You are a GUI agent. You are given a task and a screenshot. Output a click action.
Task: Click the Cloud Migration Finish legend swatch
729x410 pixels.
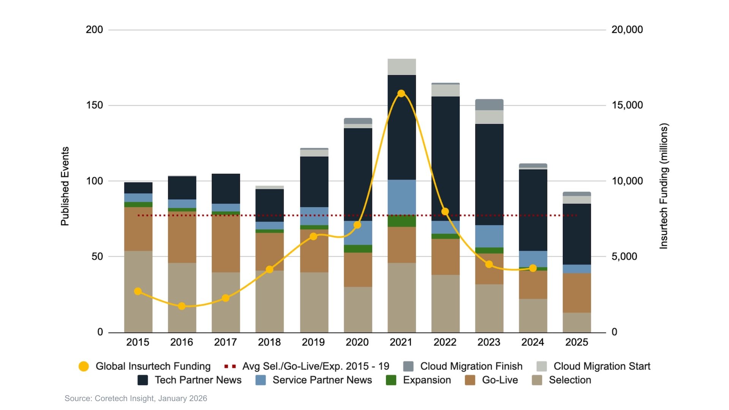pyautogui.click(x=408, y=366)
